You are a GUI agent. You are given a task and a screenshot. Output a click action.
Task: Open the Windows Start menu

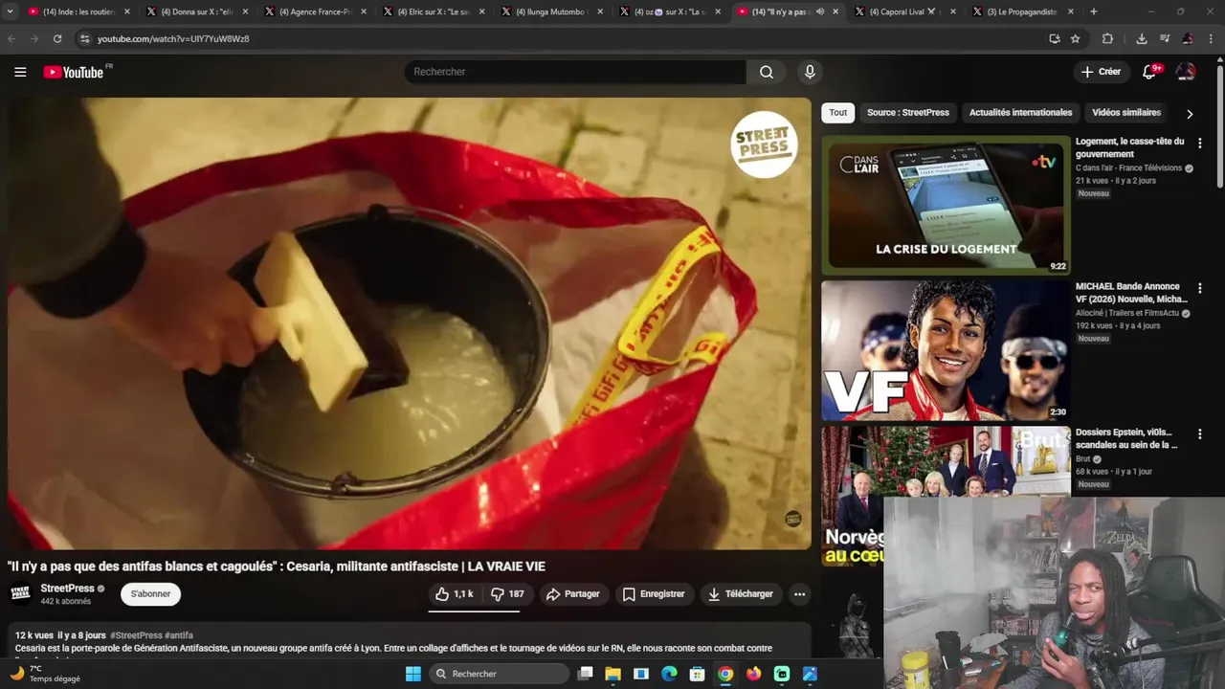coord(412,674)
